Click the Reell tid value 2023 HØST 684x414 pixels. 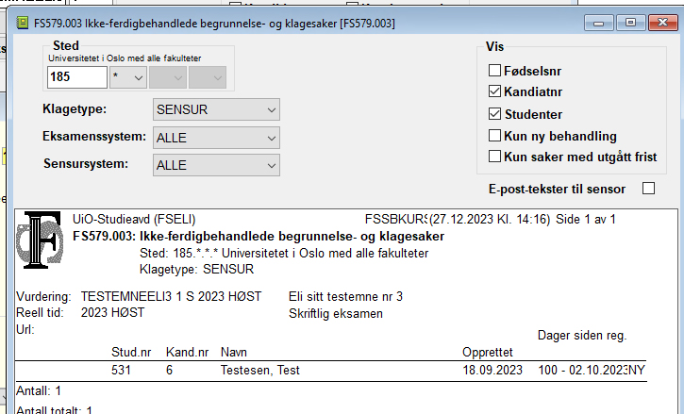click(112, 313)
